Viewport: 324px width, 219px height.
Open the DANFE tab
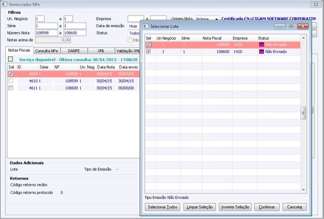pyautogui.click(x=74, y=51)
